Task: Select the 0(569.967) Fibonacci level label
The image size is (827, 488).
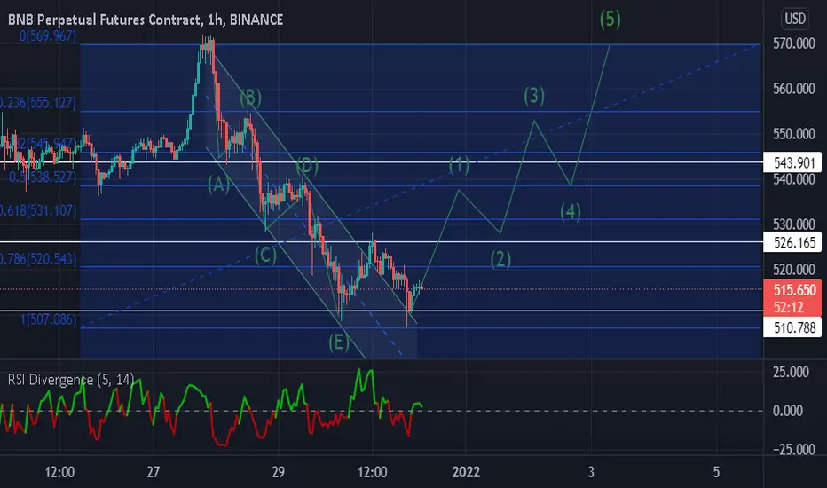Action: tap(48, 36)
